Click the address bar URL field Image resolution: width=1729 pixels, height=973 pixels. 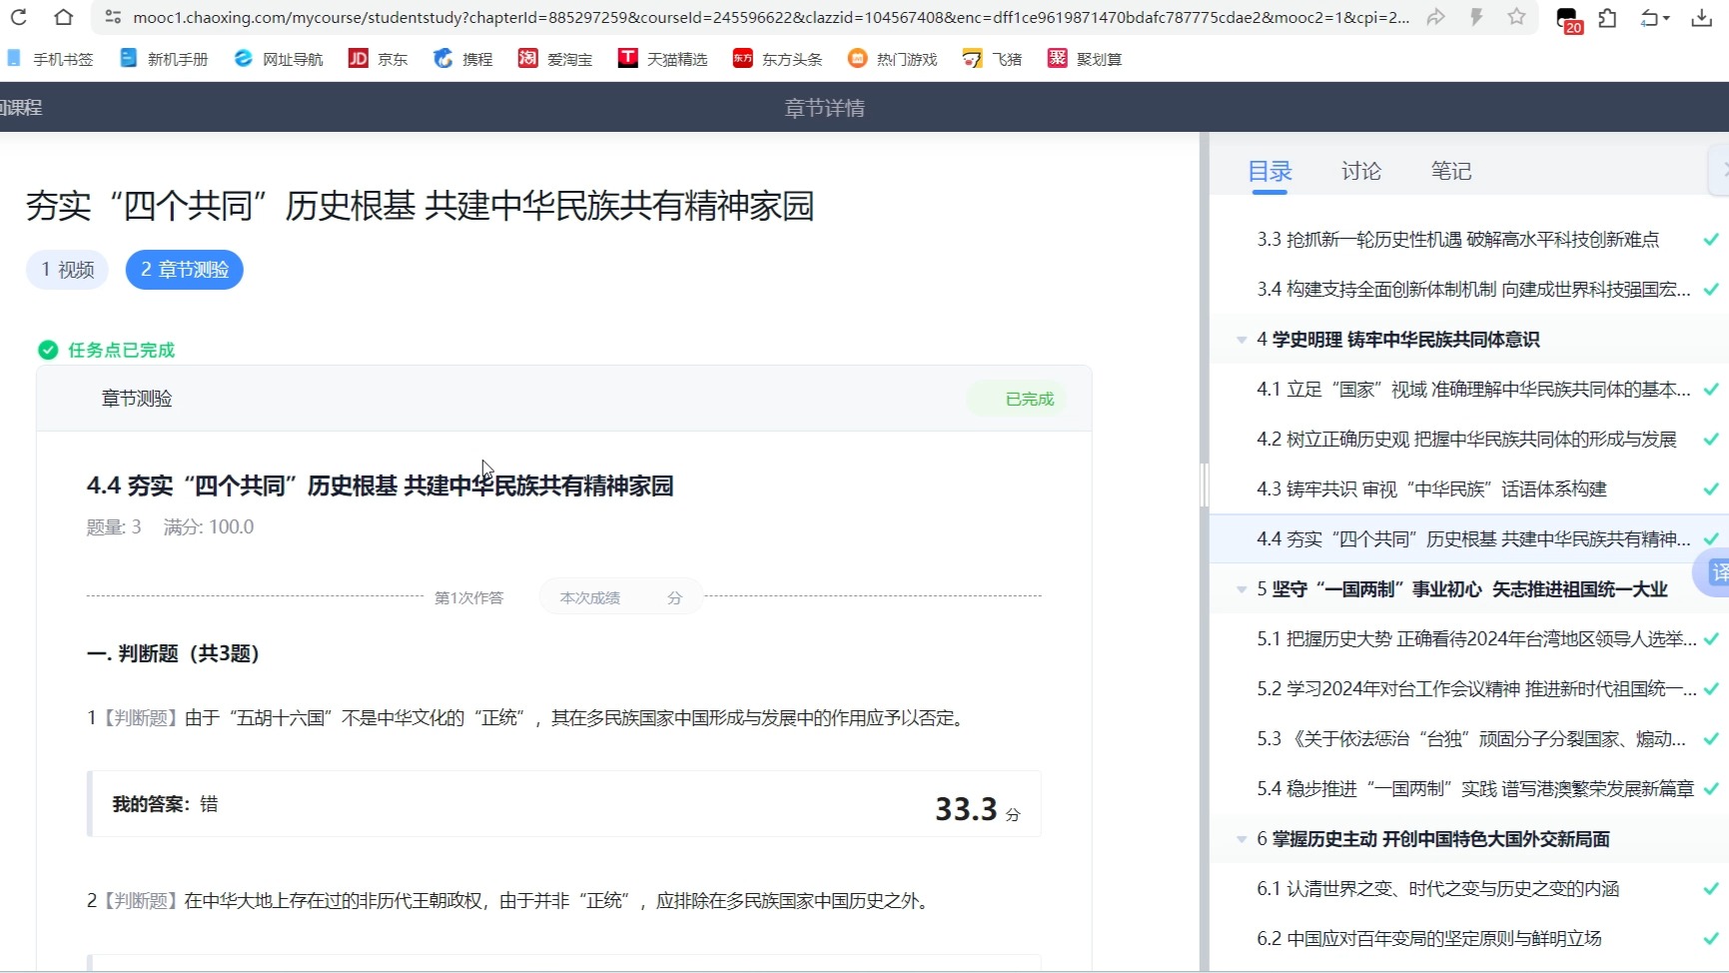pos(769,17)
